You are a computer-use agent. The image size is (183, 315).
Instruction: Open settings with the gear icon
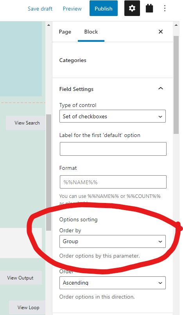132,8
